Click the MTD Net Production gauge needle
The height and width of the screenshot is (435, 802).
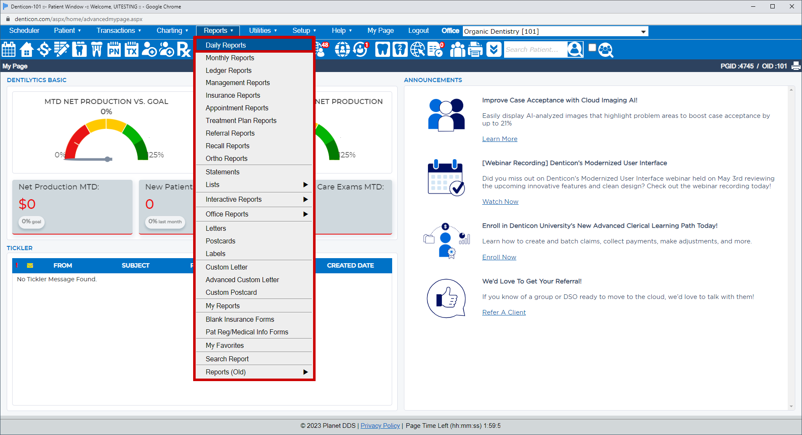[x=88, y=159]
